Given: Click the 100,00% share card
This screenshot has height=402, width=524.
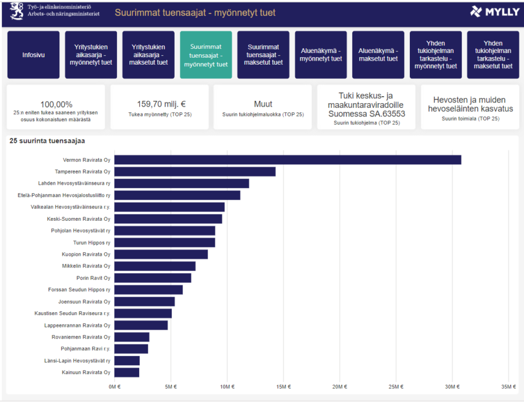Looking at the screenshot, I should point(56,107).
